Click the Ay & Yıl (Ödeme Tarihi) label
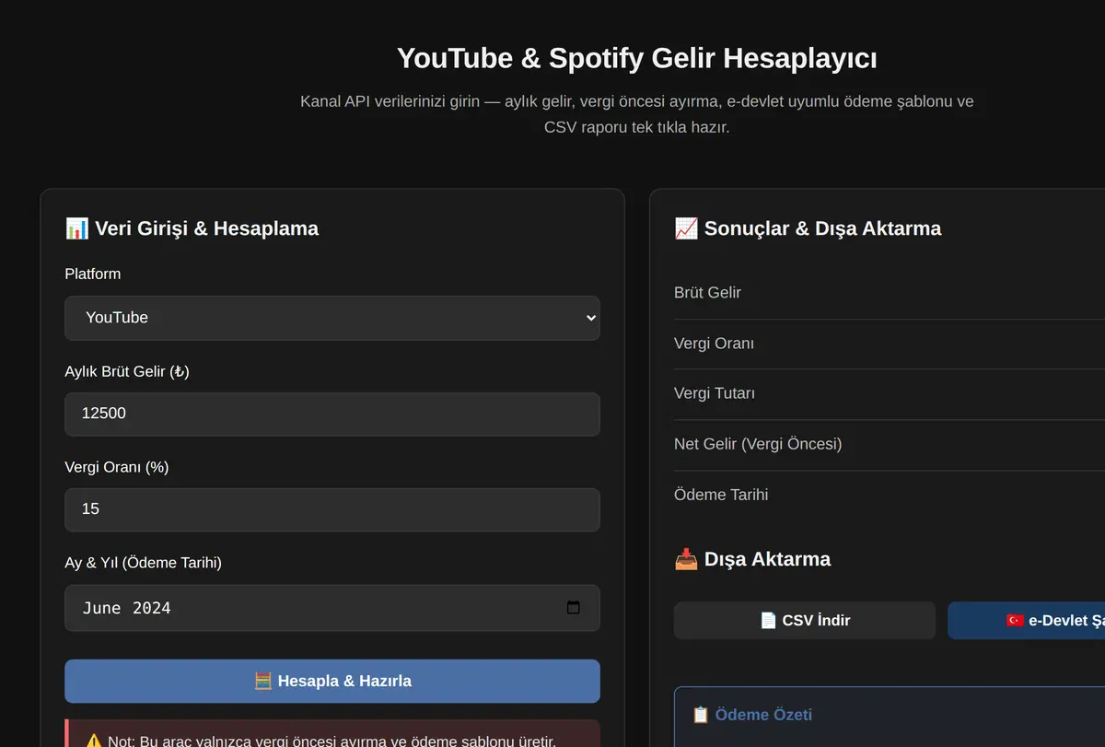 pos(143,563)
